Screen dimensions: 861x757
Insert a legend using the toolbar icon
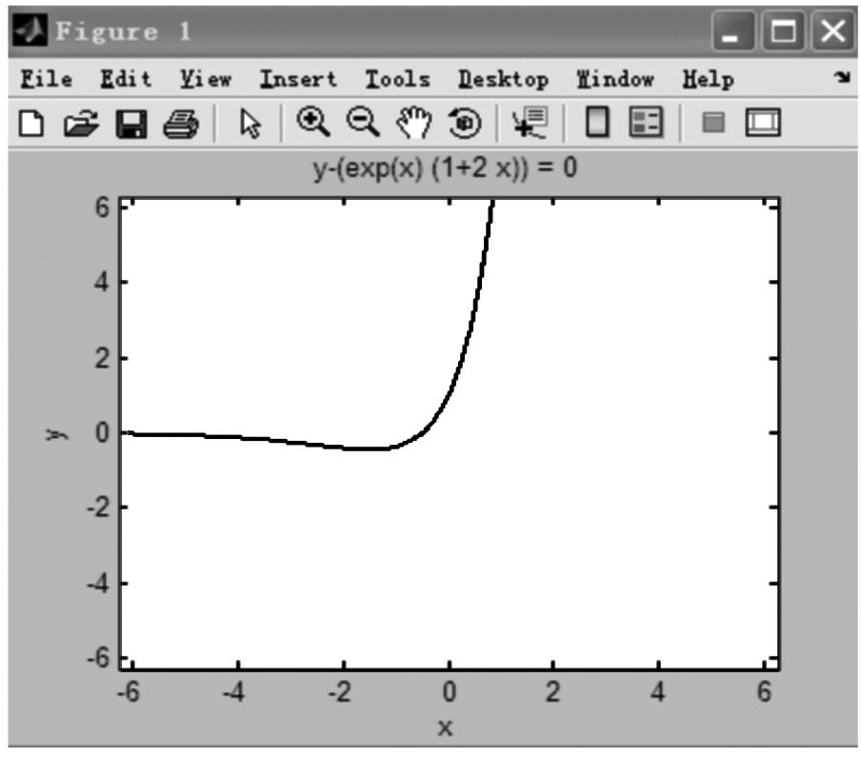coord(646,122)
